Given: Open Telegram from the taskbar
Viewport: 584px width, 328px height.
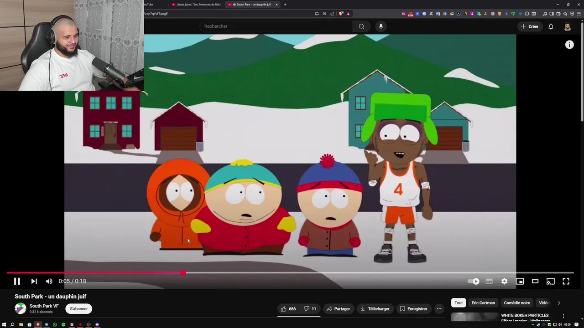Looking at the screenshot, I should tap(47, 325).
